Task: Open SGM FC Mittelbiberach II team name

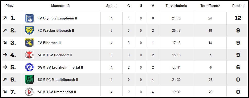Action: 58,80
